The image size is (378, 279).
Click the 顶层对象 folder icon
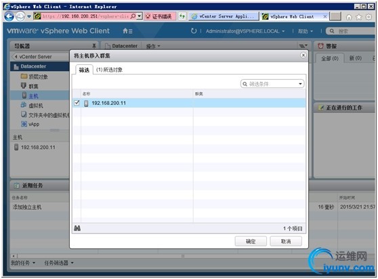pyautogui.click(x=24, y=76)
